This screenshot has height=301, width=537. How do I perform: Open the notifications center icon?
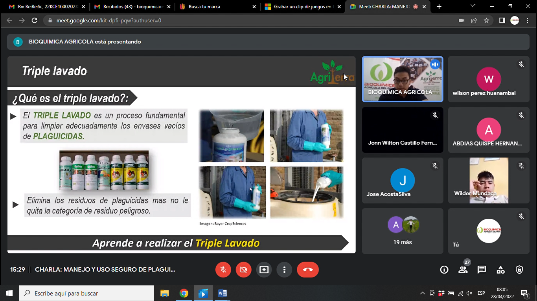point(524,293)
